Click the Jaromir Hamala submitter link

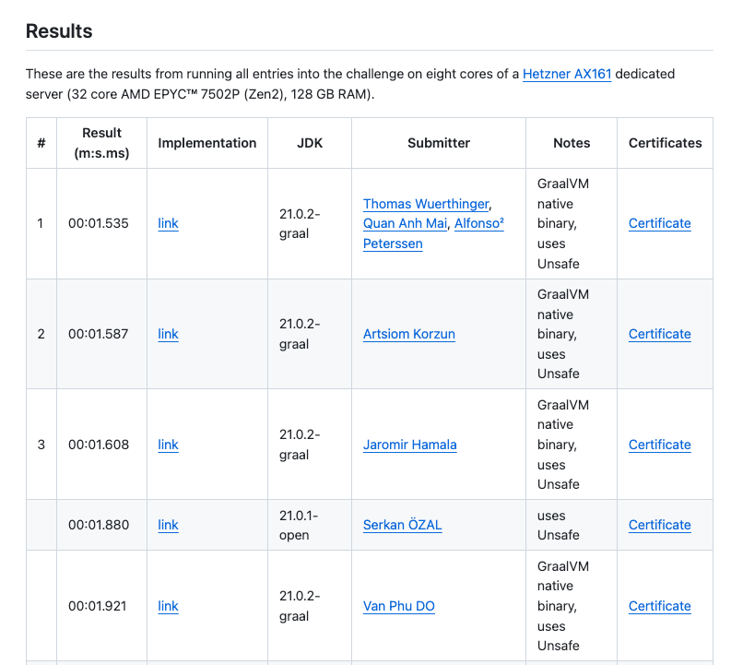point(409,445)
